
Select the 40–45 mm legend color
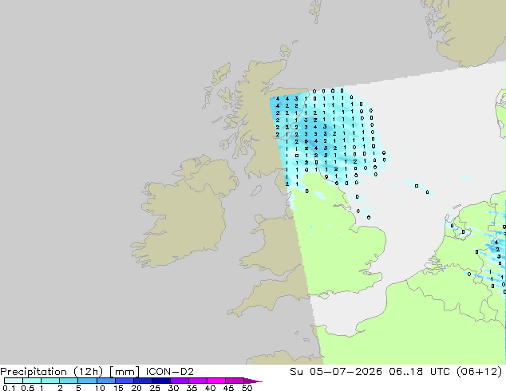[216, 381]
